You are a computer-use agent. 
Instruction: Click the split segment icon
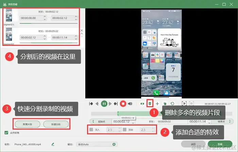[x=142, y=104]
